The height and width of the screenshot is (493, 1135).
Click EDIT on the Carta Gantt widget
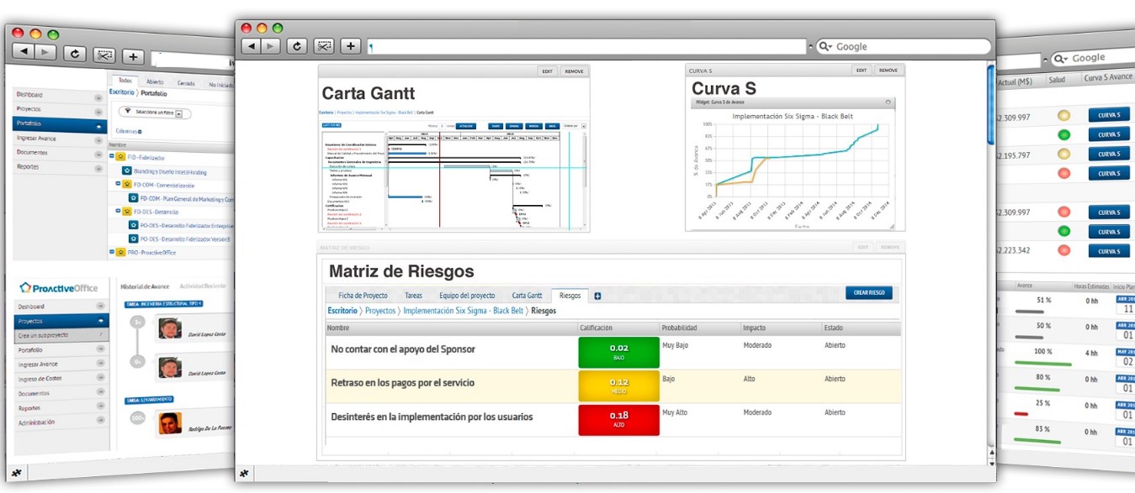(x=549, y=71)
